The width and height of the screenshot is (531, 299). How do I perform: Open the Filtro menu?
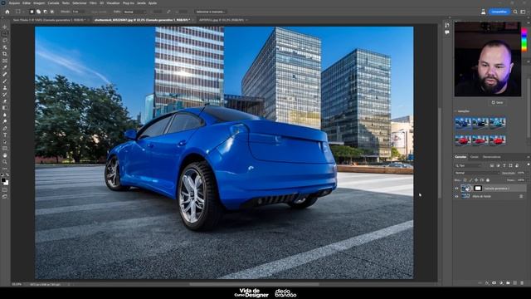pos(93,3)
